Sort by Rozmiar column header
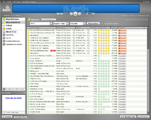This screenshot has width=151, height=120. [114, 28]
